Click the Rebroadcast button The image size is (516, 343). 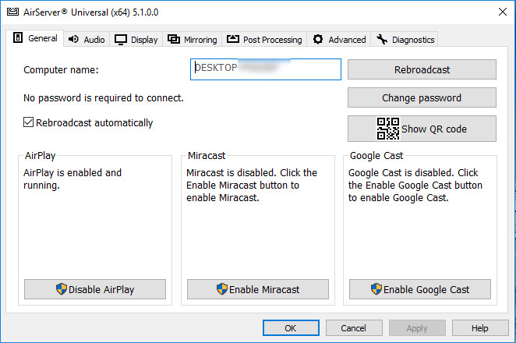pyautogui.click(x=422, y=69)
